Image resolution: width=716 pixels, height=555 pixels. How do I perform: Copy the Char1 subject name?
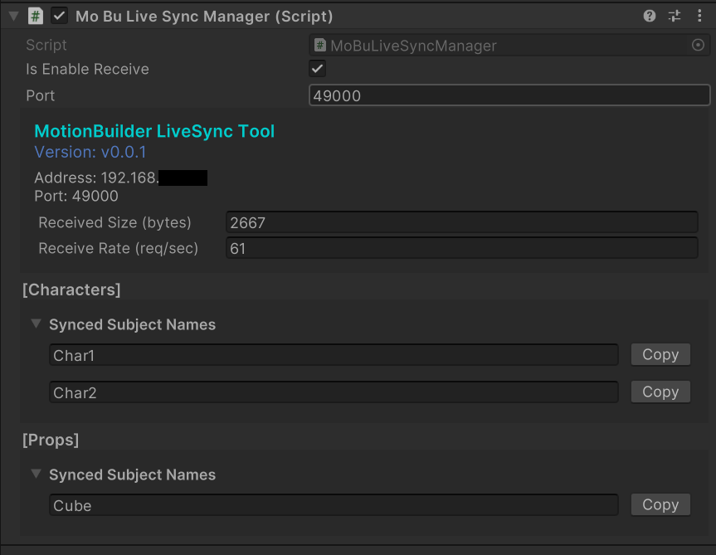point(660,354)
